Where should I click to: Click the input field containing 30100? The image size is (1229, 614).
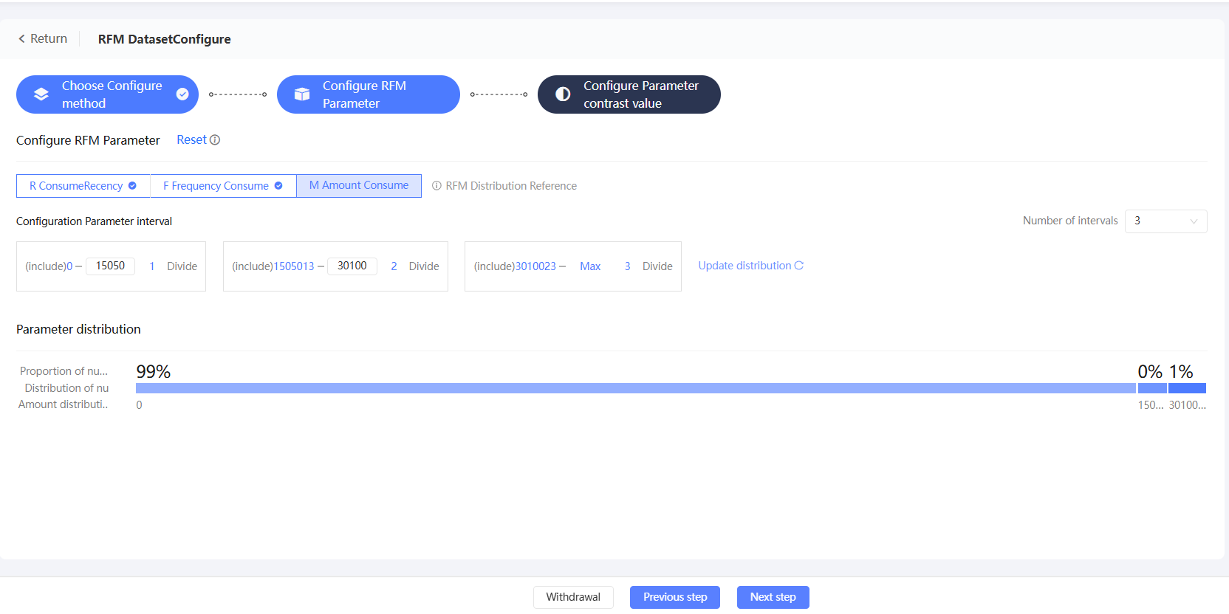coord(352,266)
